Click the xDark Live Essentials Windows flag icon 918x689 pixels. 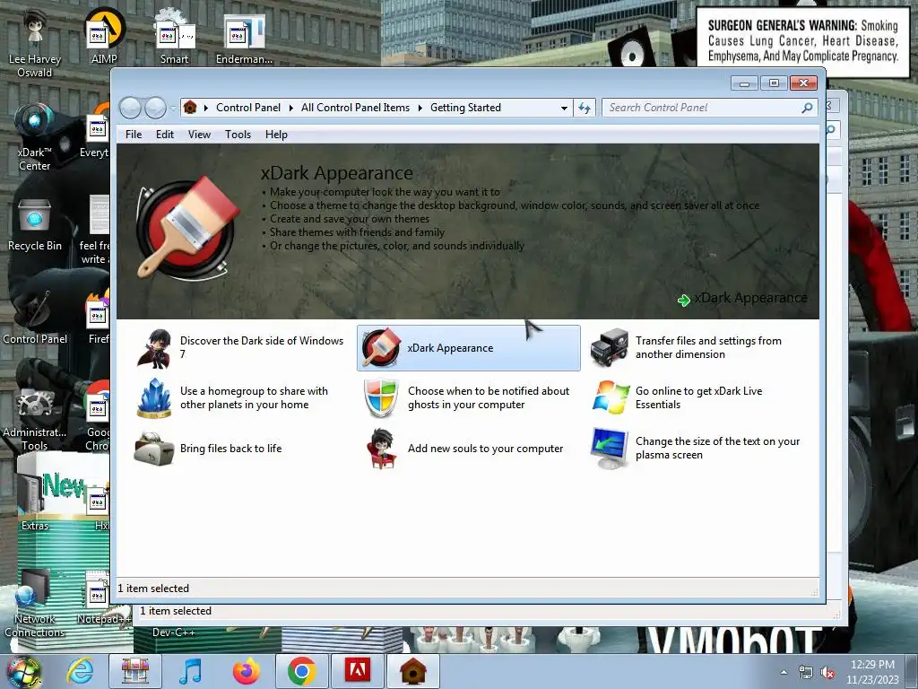tap(610, 397)
